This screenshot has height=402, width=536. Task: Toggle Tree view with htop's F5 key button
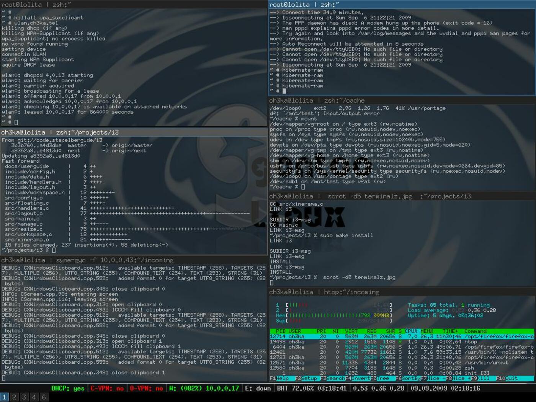(x=381, y=378)
